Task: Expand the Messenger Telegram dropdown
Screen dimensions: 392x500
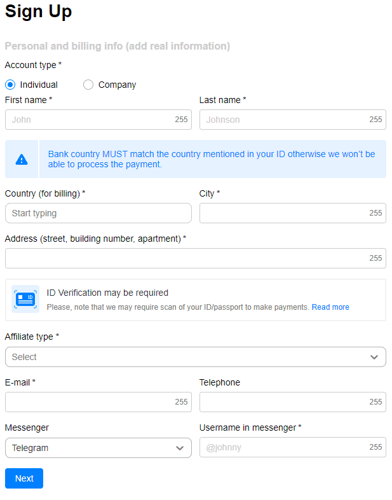Action: (x=98, y=448)
